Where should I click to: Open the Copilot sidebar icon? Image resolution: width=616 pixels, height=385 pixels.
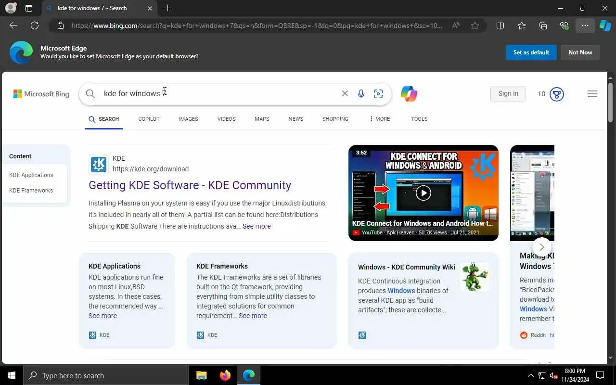[x=605, y=26]
